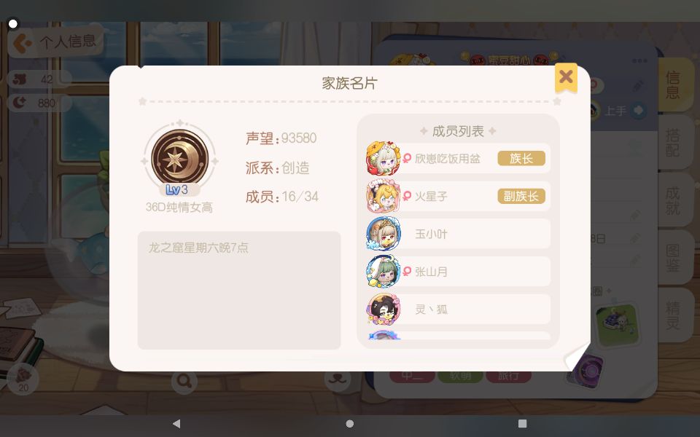Click the 族长 leader badge
Viewport: 700px width, 437px height.
tap(521, 158)
